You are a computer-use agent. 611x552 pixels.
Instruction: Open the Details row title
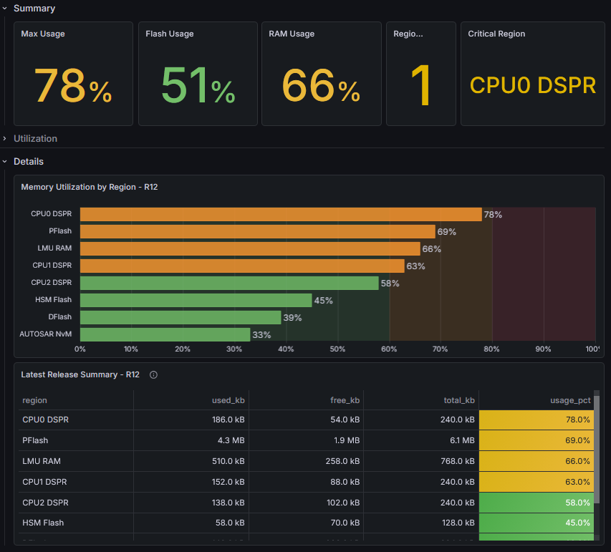point(29,161)
